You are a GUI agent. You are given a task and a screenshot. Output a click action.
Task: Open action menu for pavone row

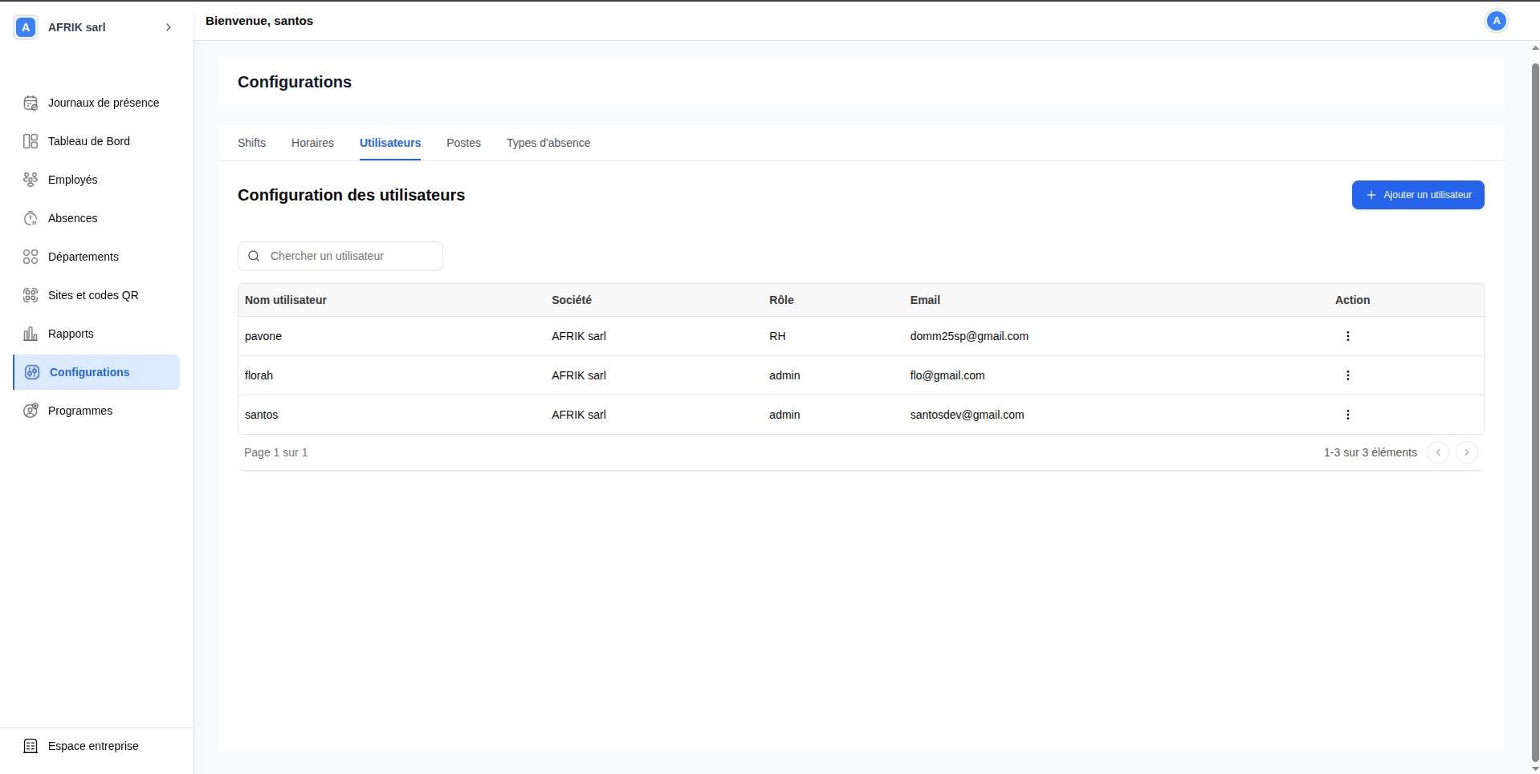pyautogui.click(x=1347, y=336)
